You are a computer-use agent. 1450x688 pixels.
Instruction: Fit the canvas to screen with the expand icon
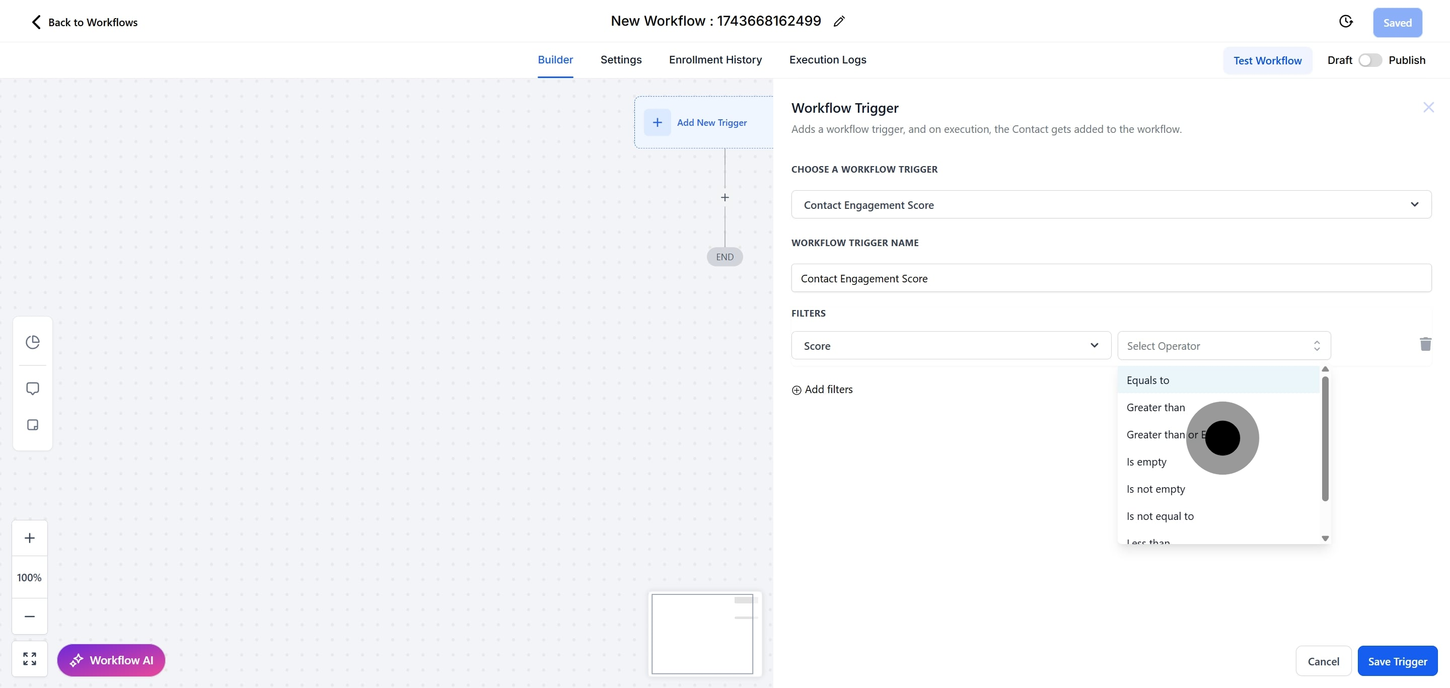click(30, 659)
